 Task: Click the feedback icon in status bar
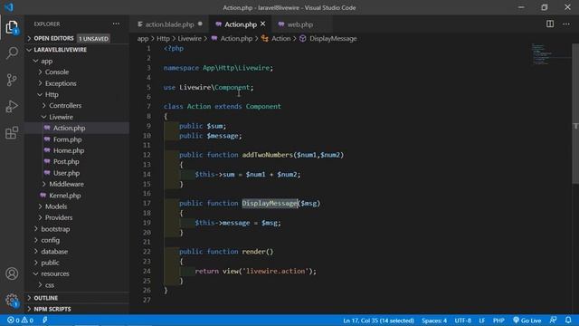tap(553, 320)
